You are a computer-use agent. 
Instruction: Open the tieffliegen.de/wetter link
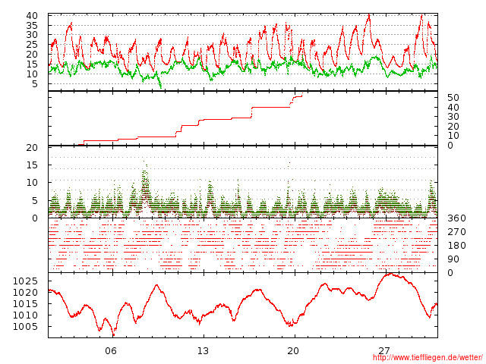point(428,357)
